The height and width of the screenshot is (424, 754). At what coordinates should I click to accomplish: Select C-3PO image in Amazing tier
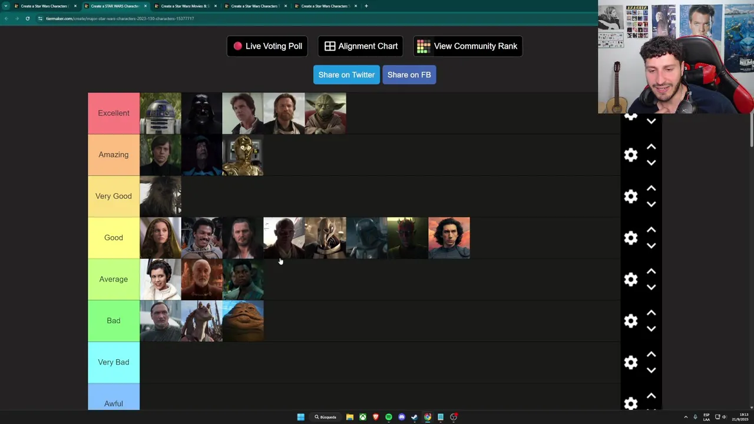point(243,155)
